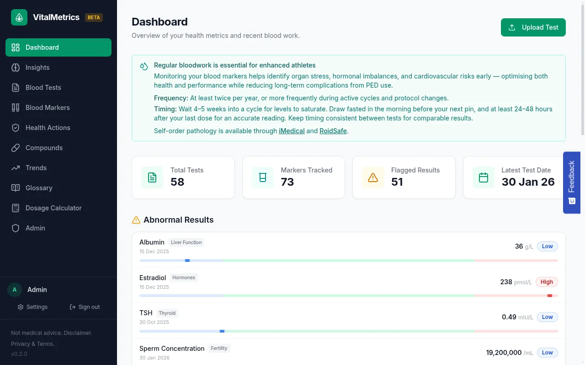
Task: Select the Dashboard menu item
Action: [42, 47]
